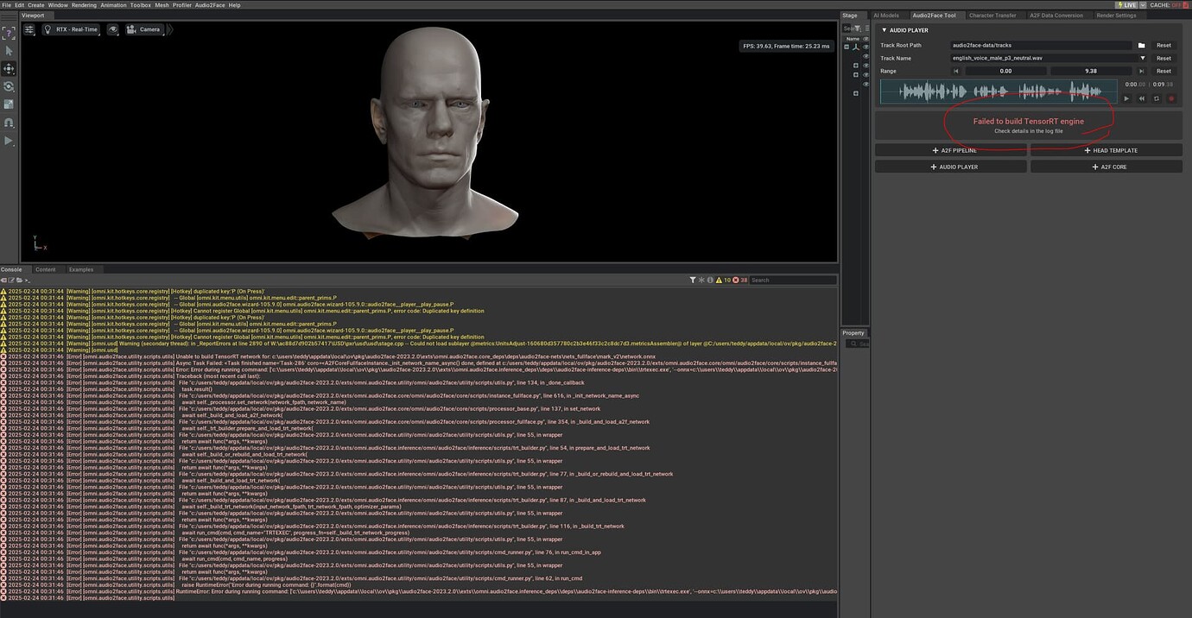
Task: Click the folder icon beside Track Root Path
Action: [x=1144, y=45]
